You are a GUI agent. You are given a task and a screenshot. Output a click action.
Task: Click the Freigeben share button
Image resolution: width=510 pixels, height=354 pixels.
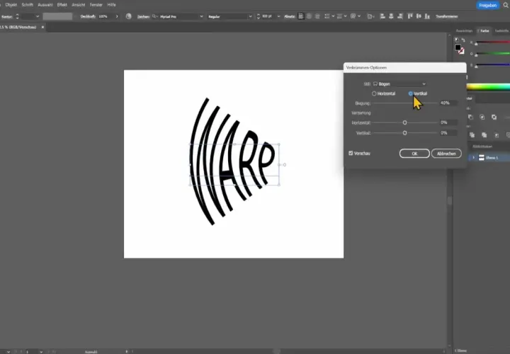coord(487,5)
